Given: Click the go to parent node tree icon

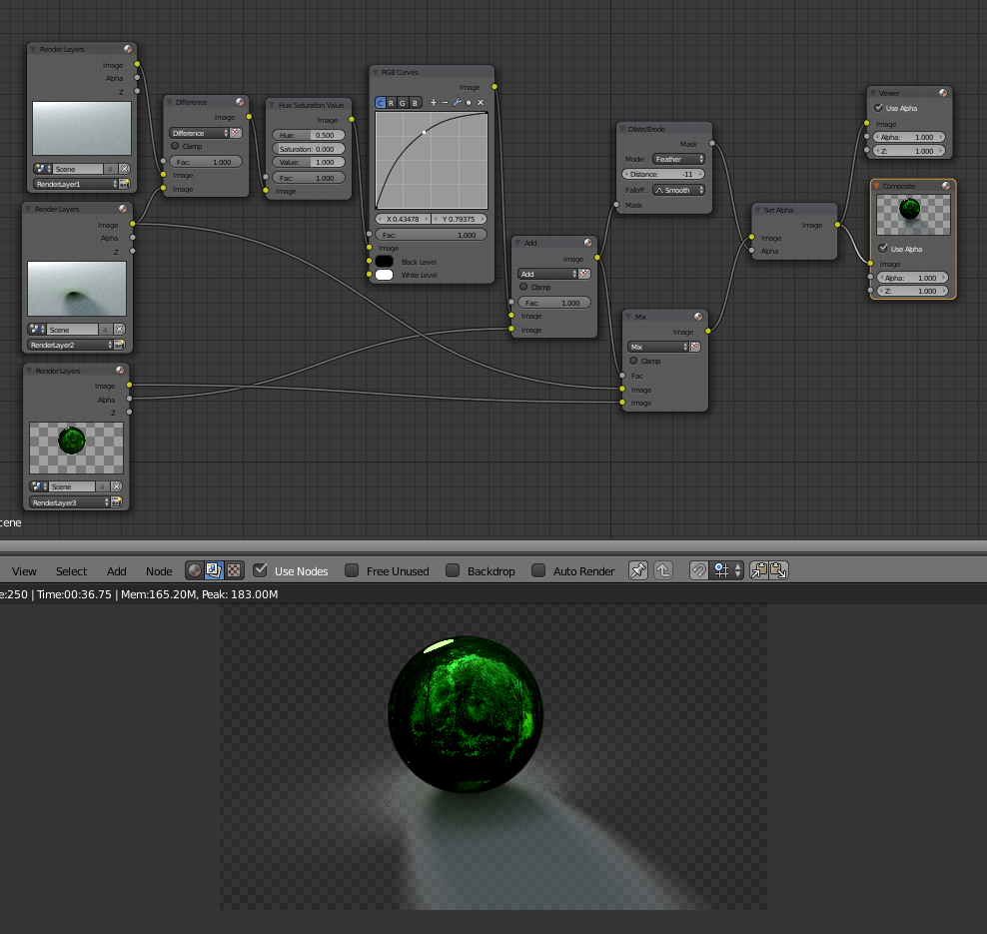Looking at the screenshot, I should coord(663,570).
